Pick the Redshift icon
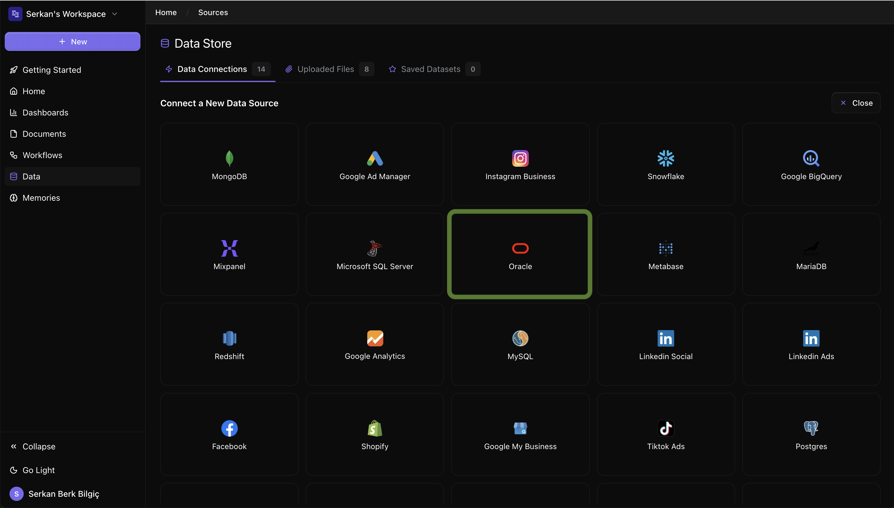894x508 pixels. [x=229, y=338]
